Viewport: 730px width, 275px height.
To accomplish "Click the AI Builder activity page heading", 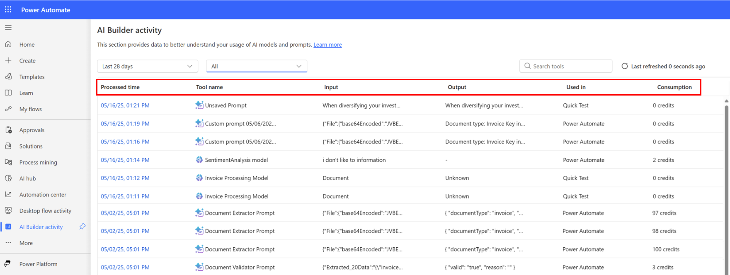I will 129,30.
